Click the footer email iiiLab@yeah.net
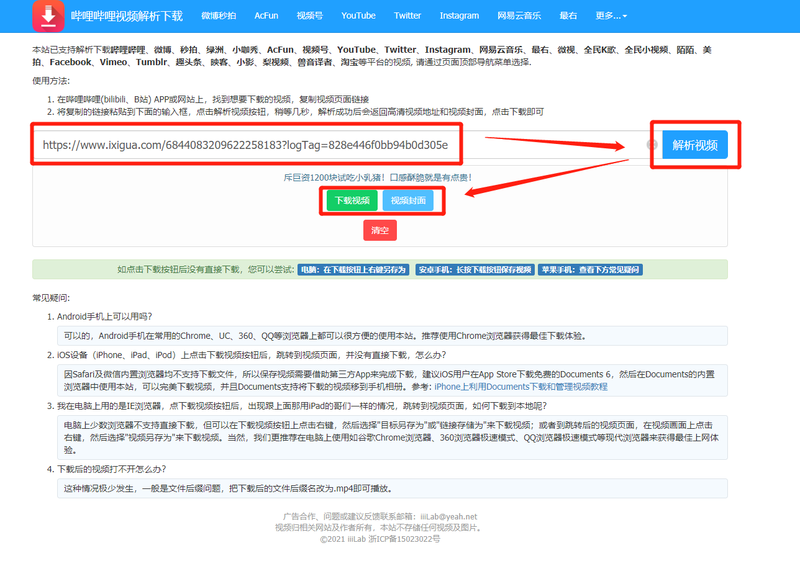800x561 pixels. (448, 516)
